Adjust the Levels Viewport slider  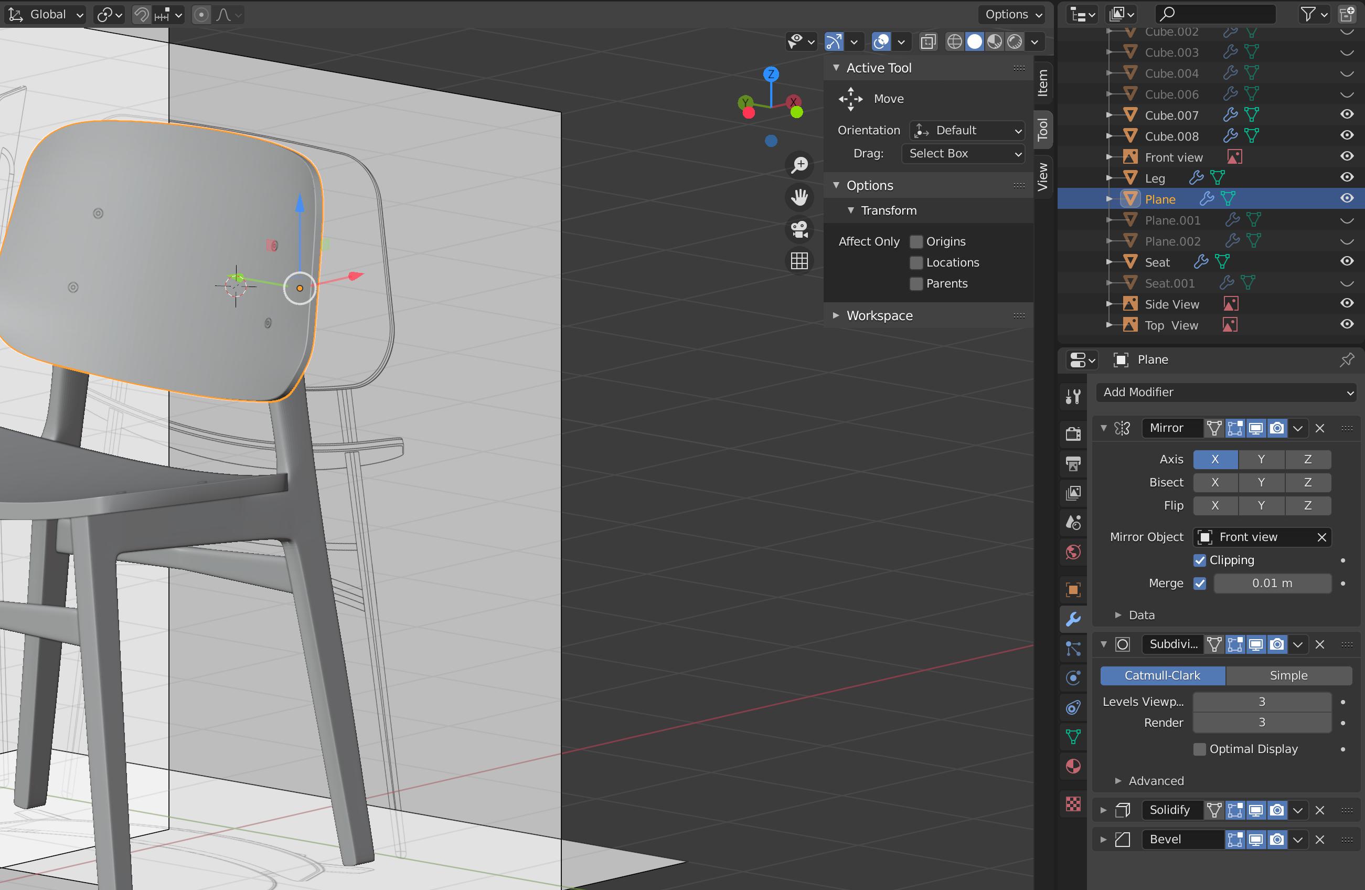point(1261,701)
